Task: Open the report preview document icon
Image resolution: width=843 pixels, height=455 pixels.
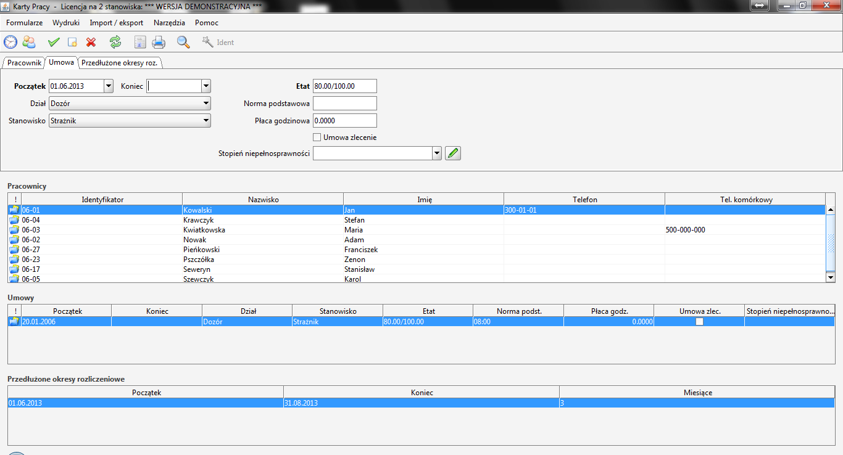Action: click(140, 42)
